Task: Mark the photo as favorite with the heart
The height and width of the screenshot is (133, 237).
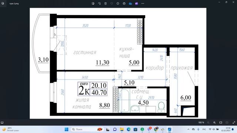Action: pos(112,3)
